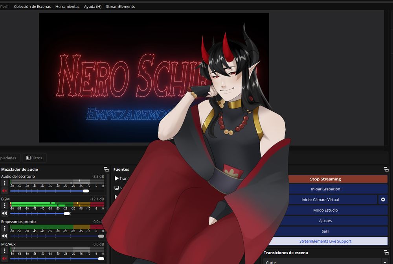
Task: Open virtual camera settings gear
Action: click(383, 199)
